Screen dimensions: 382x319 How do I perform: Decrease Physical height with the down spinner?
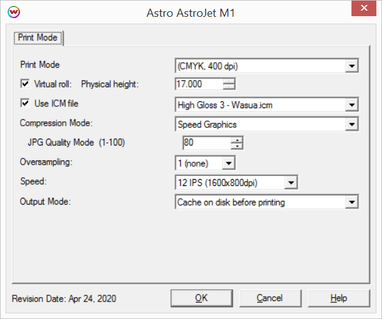[229, 87]
